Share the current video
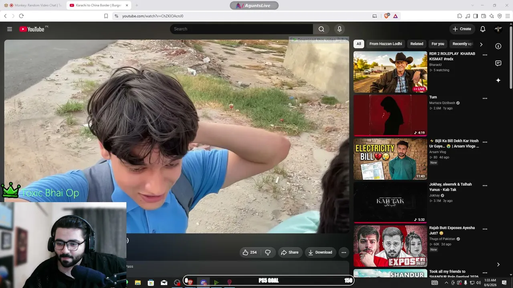This screenshot has height=288, width=513. click(289, 252)
